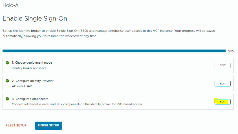Click the 'Identity broker appliance' text
This screenshot has width=238, height=134.
tap(29, 68)
